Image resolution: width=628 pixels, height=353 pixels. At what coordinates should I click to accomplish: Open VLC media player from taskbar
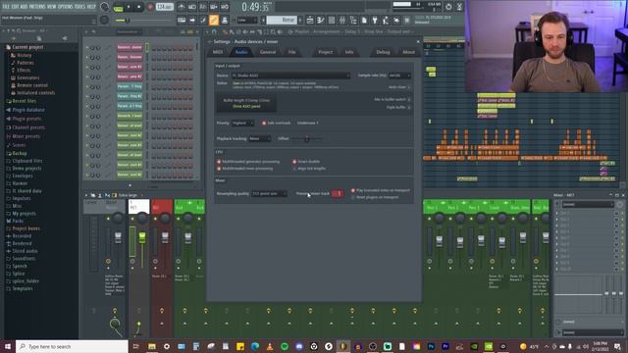click(270, 346)
